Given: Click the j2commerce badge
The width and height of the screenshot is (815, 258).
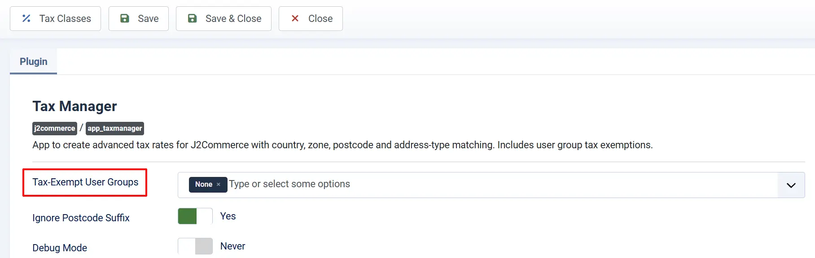Looking at the screenshot, I should (x=55, y=129).
